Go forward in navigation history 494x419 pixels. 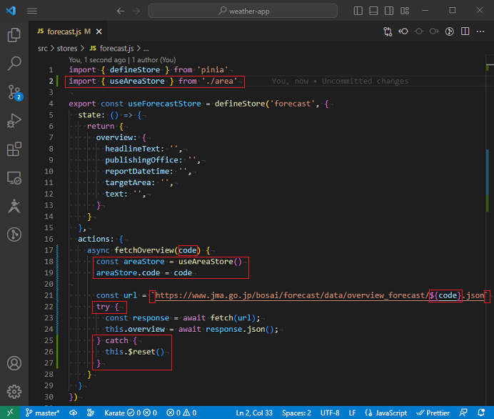(x=136, y=11)
